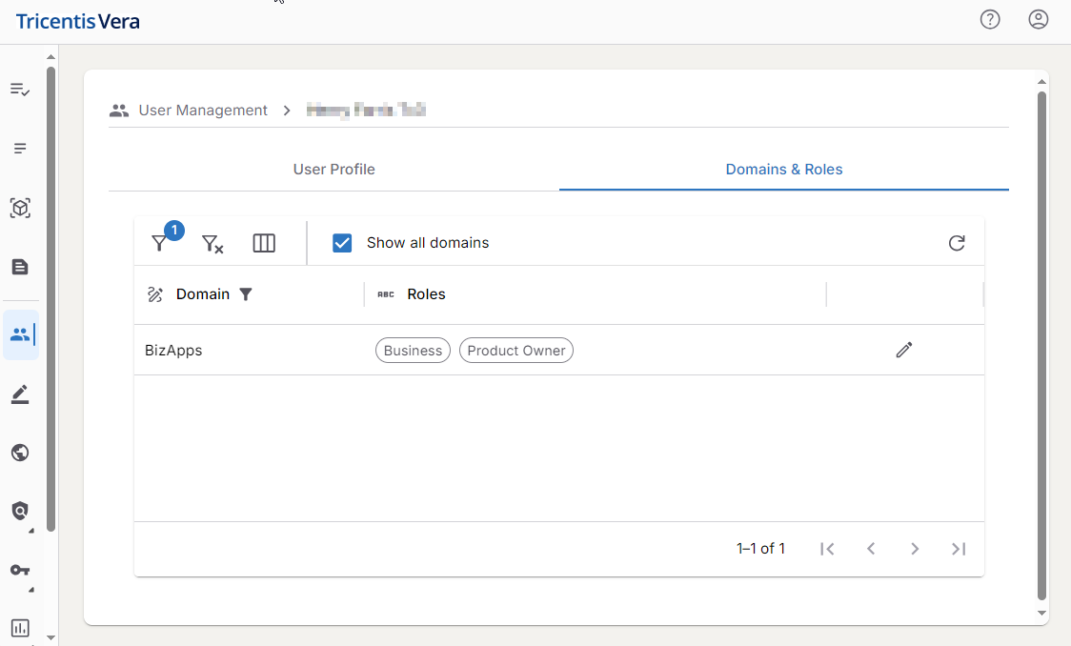Screen dimensions: 1071x646
Task: Click the Business role chip
Action: tap(413, 351)
